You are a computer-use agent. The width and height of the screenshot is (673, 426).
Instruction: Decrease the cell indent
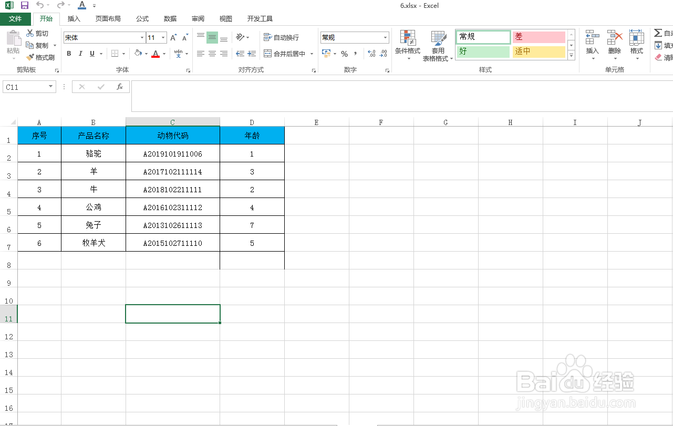click(x=240, y=54)
